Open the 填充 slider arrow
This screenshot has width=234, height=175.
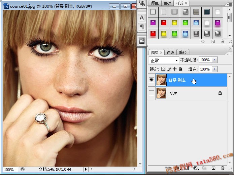214,69
